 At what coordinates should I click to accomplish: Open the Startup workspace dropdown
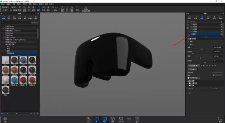pos(5,7)
